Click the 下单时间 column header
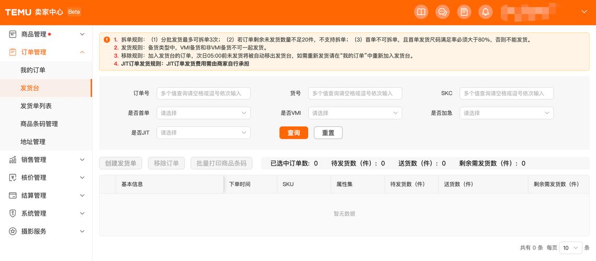596x261 pixels. 239,184
